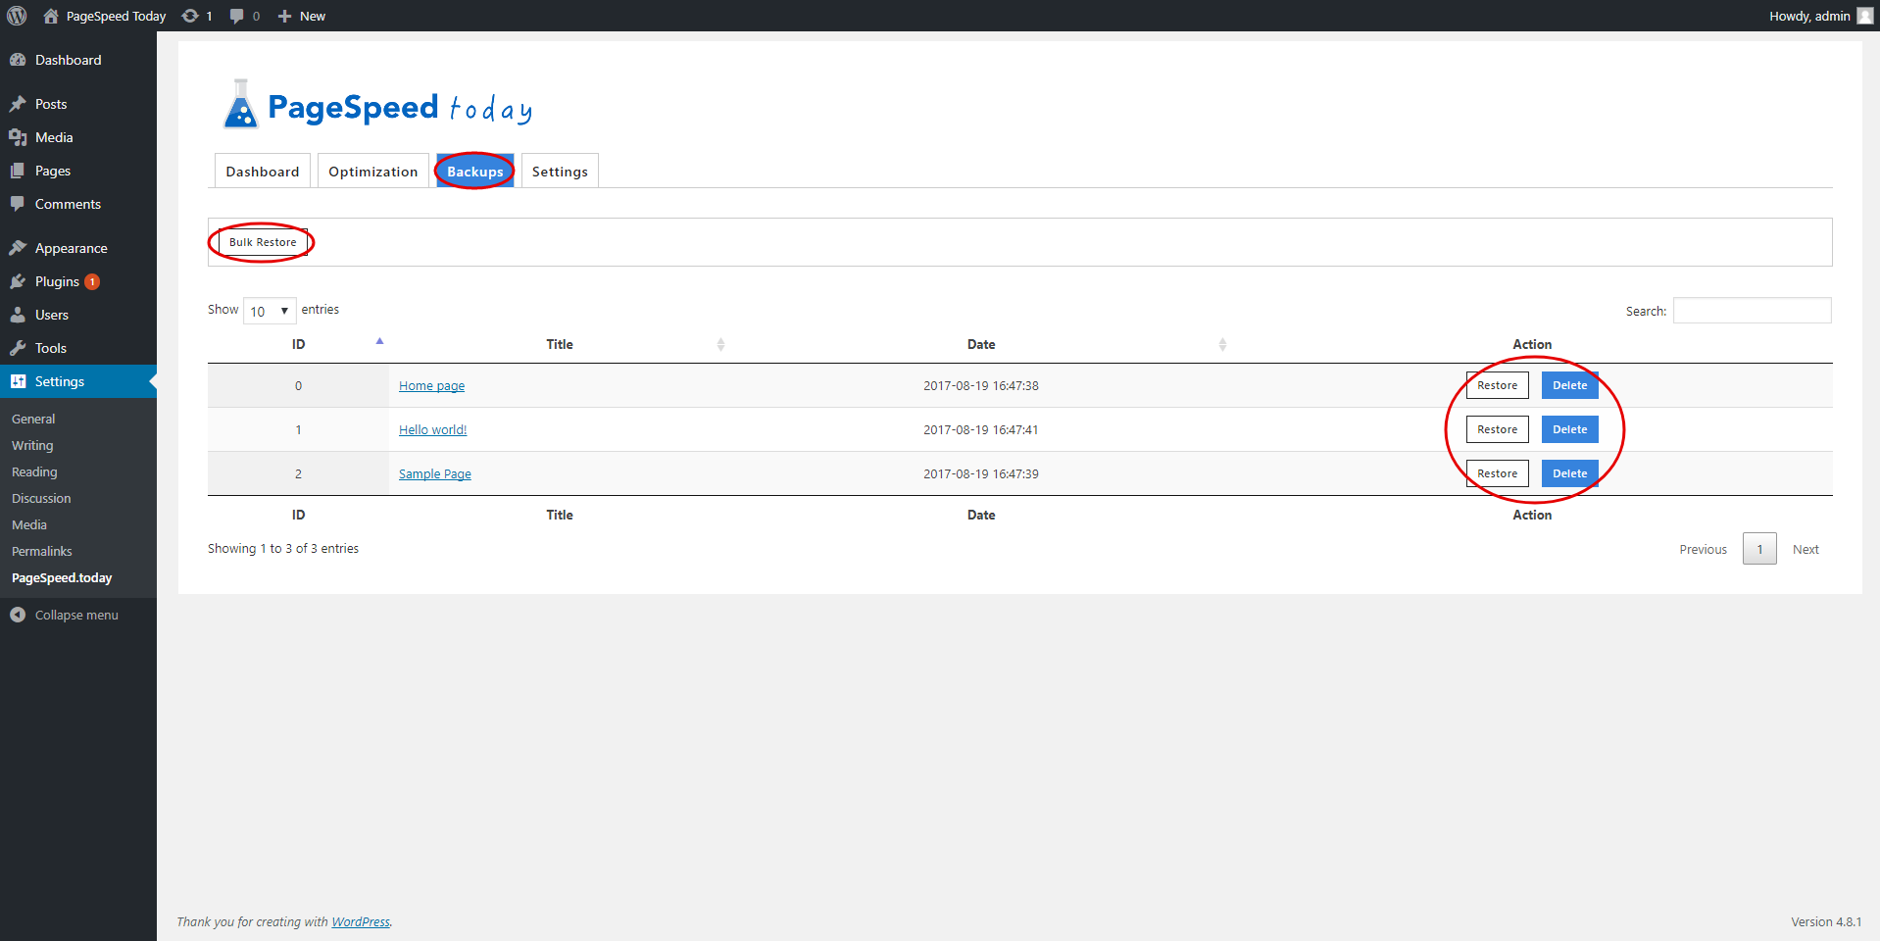Go to Next page of entries

pyautogui.click(x=1806, y=549)
